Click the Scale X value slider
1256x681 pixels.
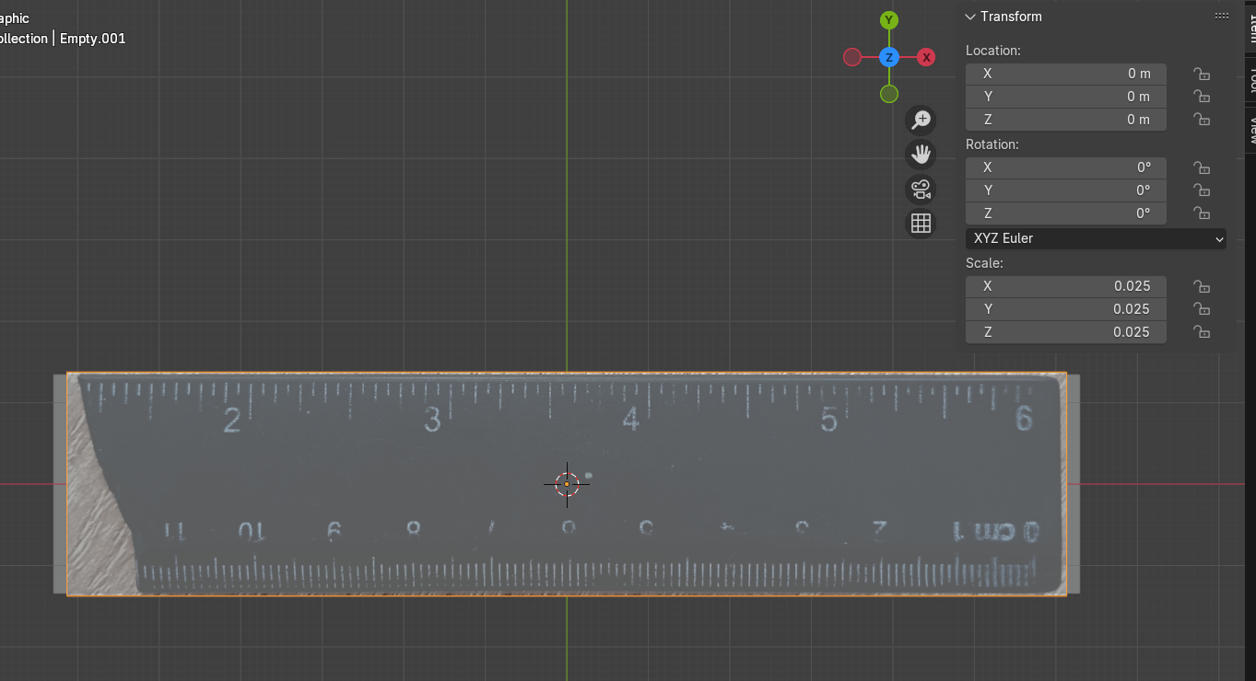(1065, 286)
